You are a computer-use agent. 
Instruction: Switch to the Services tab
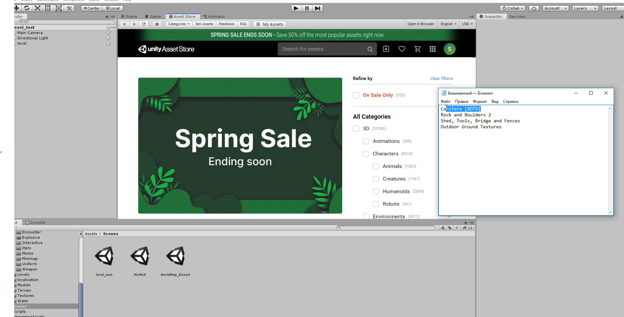click(x=517, y=17)
